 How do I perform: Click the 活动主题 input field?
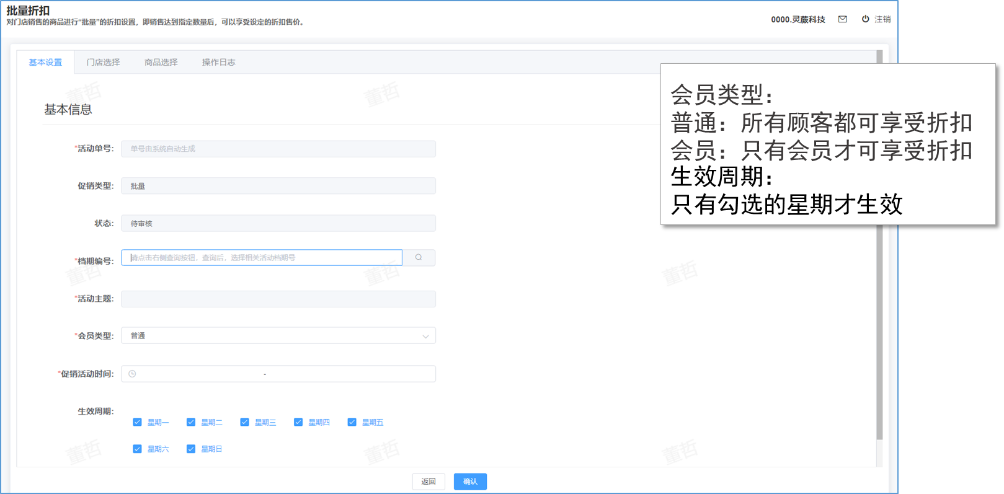pyautogui.click(x=278, y=299)
